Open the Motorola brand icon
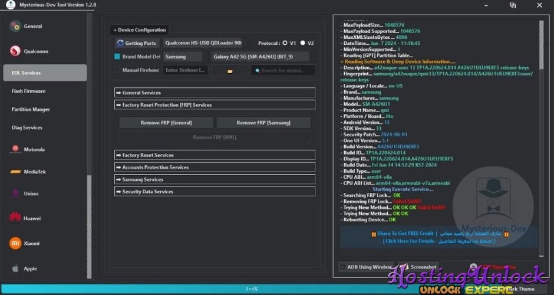Viewport: 554px width, 295px height. pyautogui.click(x=15, y=149)
